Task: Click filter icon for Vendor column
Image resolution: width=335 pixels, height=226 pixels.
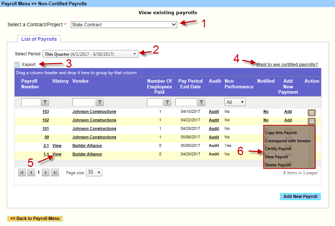Action: tap(100, 103)
